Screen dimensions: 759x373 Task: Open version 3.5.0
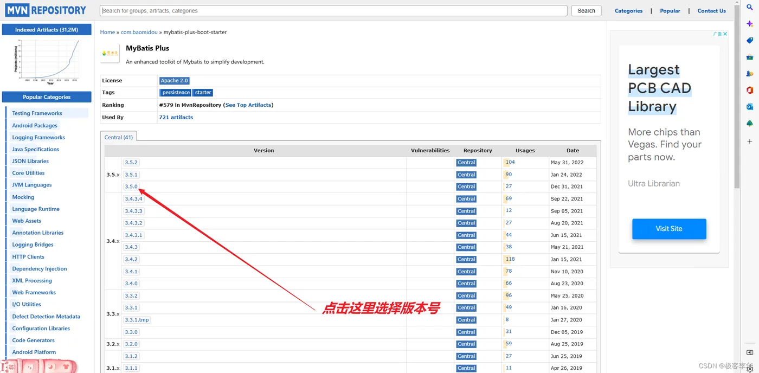click(x=131, y=186)
